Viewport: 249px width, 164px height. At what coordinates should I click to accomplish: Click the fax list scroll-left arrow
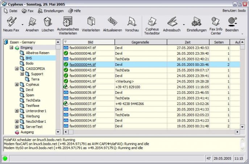coord(66,132)
